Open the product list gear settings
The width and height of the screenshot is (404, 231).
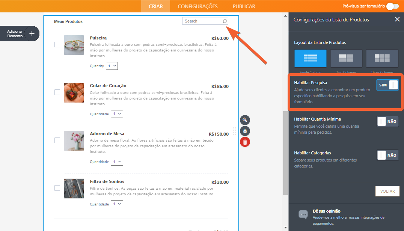click(x=245, y=131)
